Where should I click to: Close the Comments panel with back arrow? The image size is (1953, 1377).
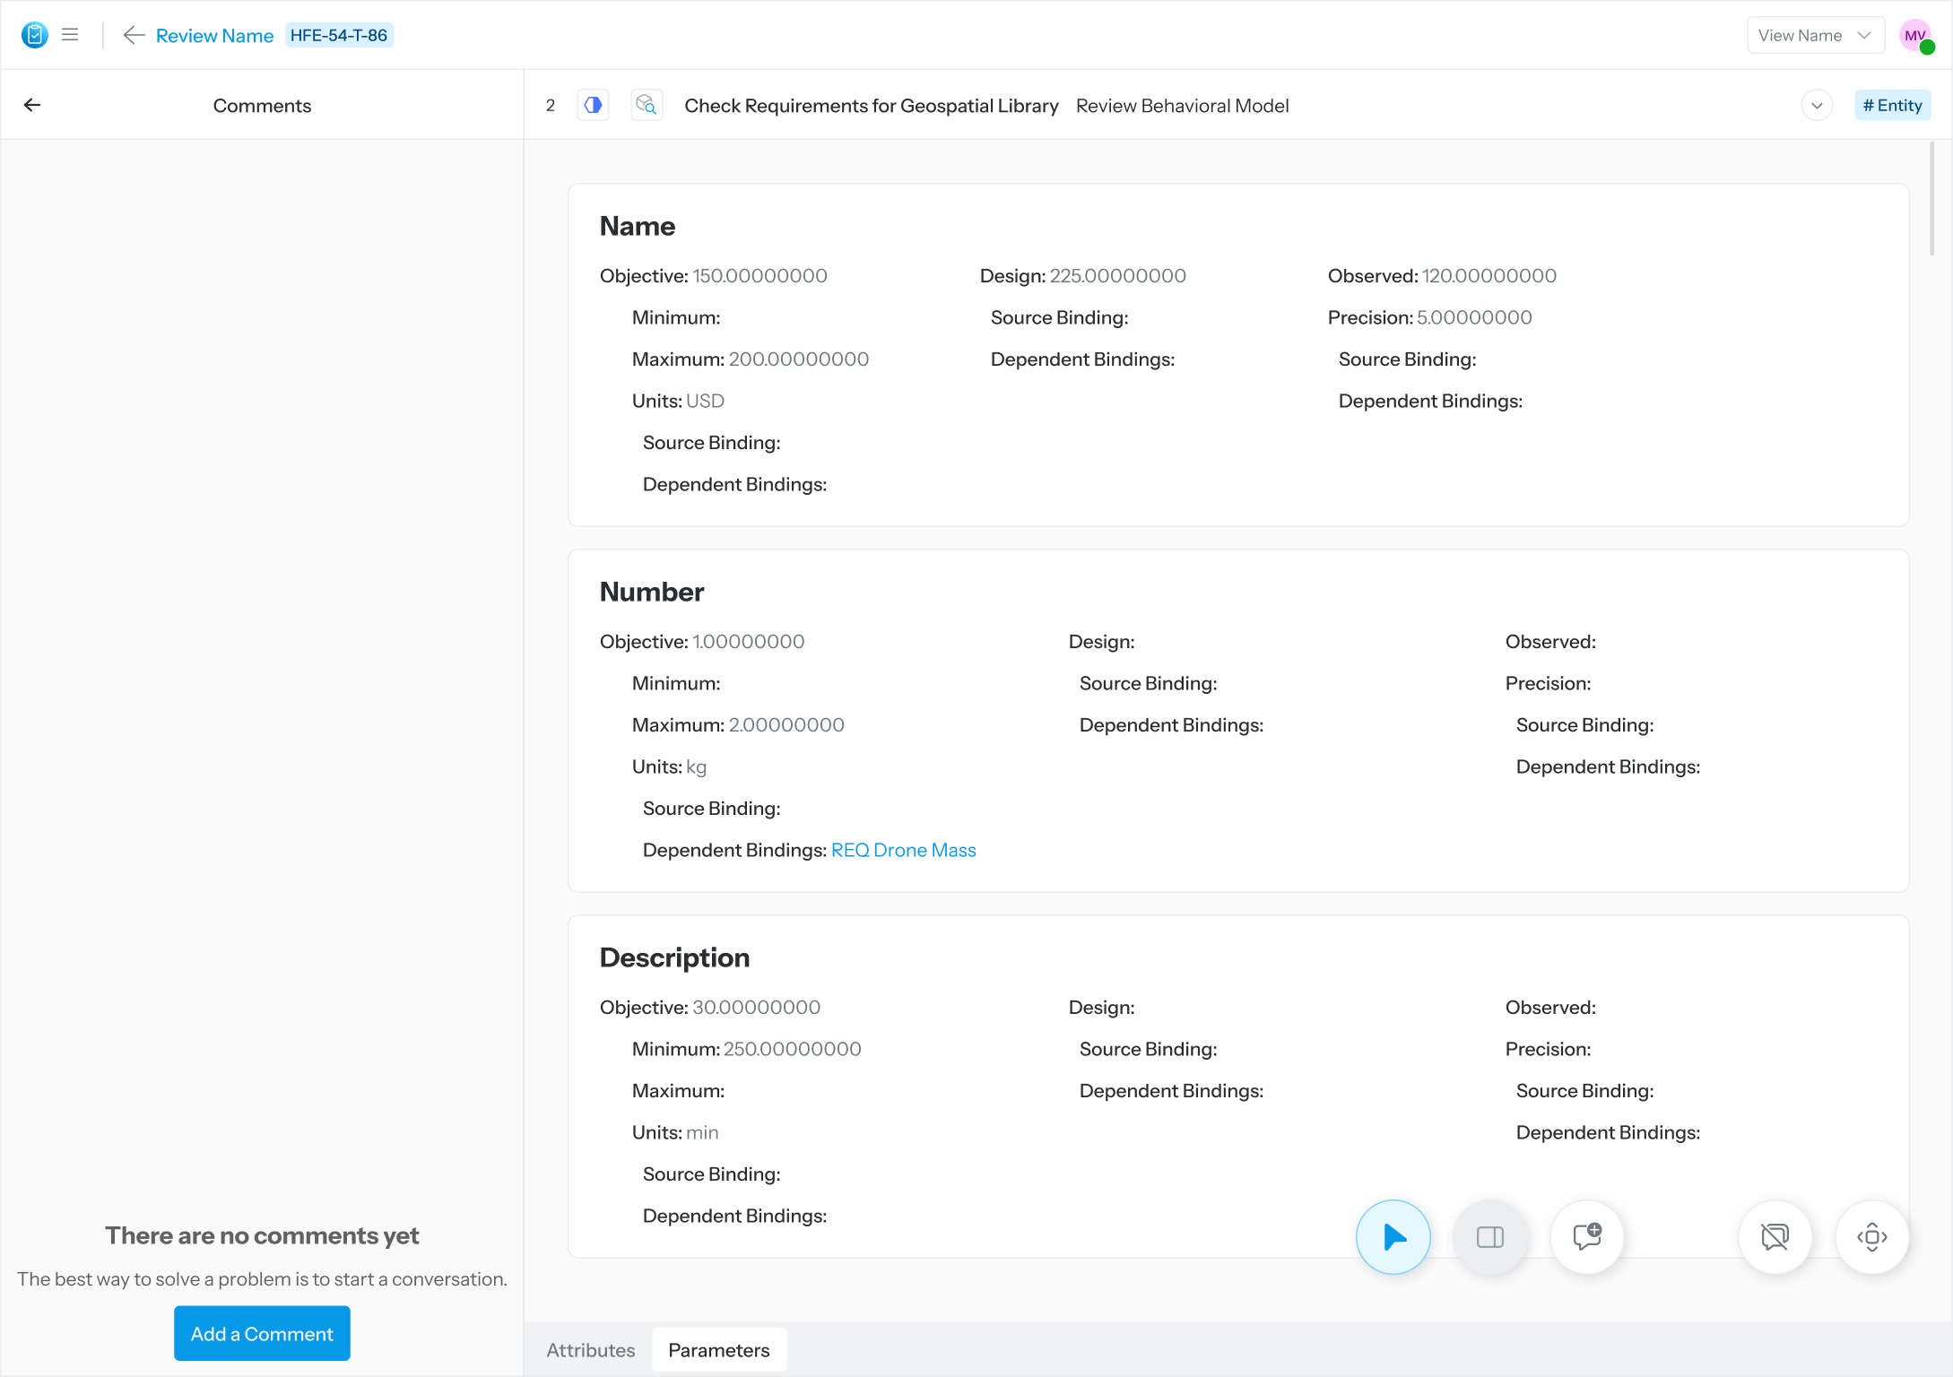click(32, 105)
